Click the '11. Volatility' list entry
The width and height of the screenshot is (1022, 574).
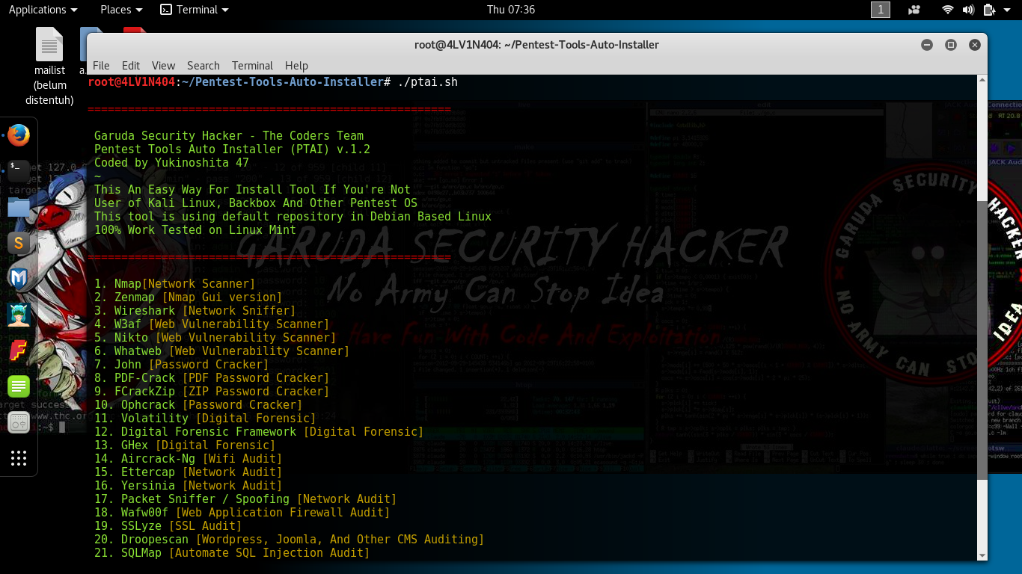pyautogui.click(x=205, y=419)
